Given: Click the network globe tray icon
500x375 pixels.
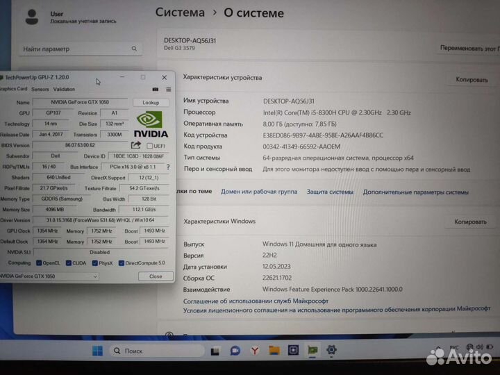Looking at the screenshot, I should pyautogui.click(x=469, y=347).
